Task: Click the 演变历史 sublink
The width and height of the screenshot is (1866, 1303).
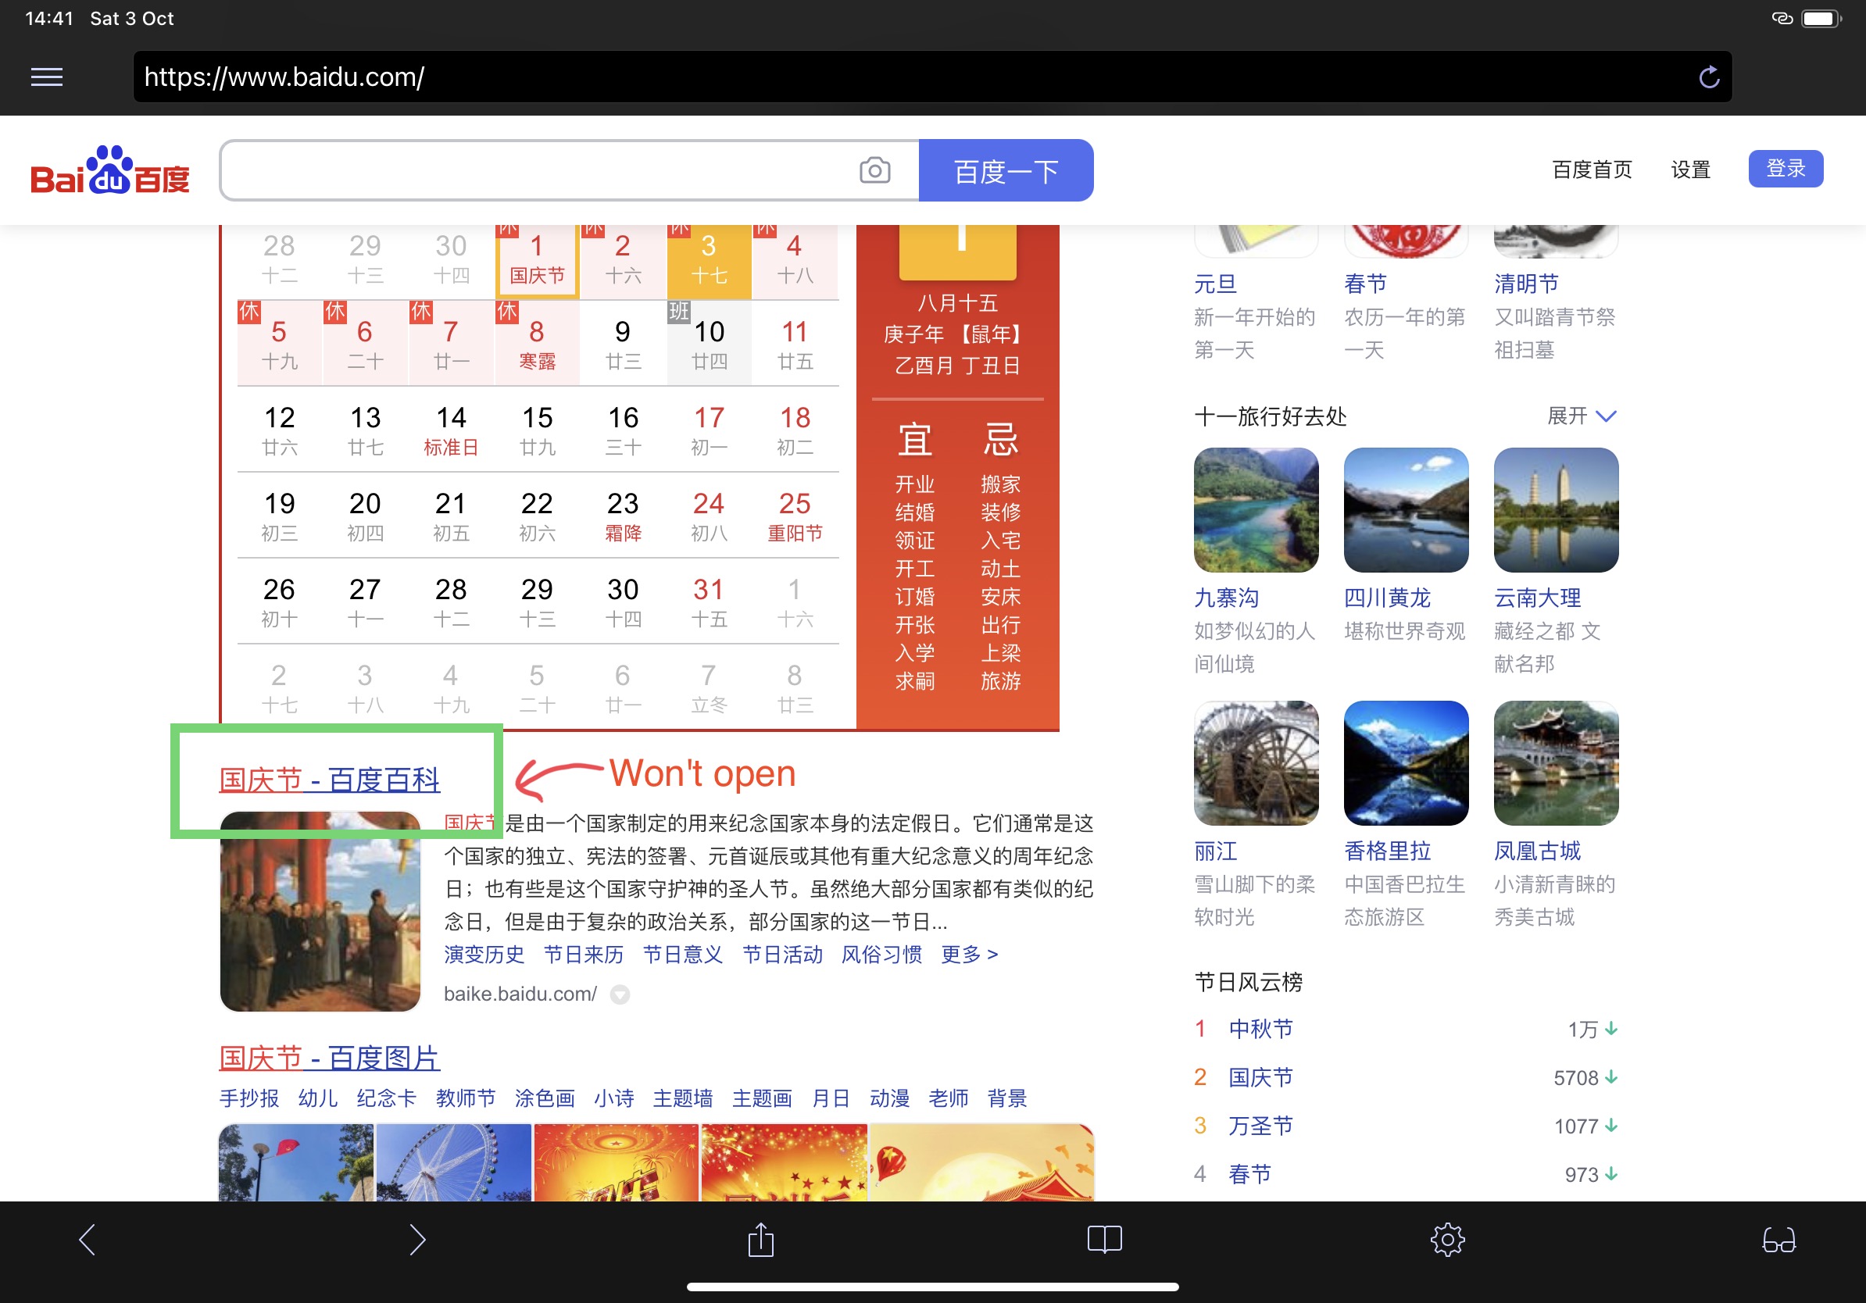Action: (x=484, y=954)
